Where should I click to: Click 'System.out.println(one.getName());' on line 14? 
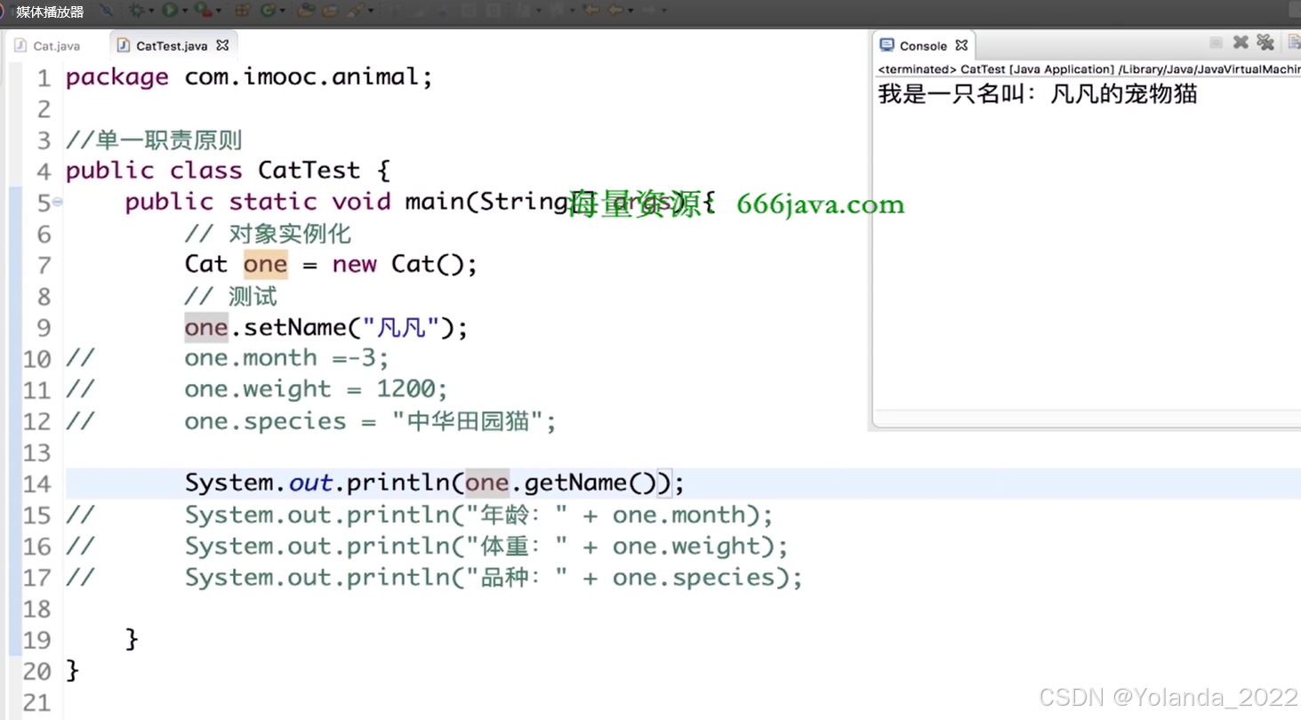click(x=435, y=484)
